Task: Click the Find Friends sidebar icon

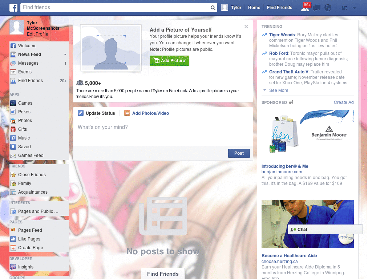Action: 13,81
